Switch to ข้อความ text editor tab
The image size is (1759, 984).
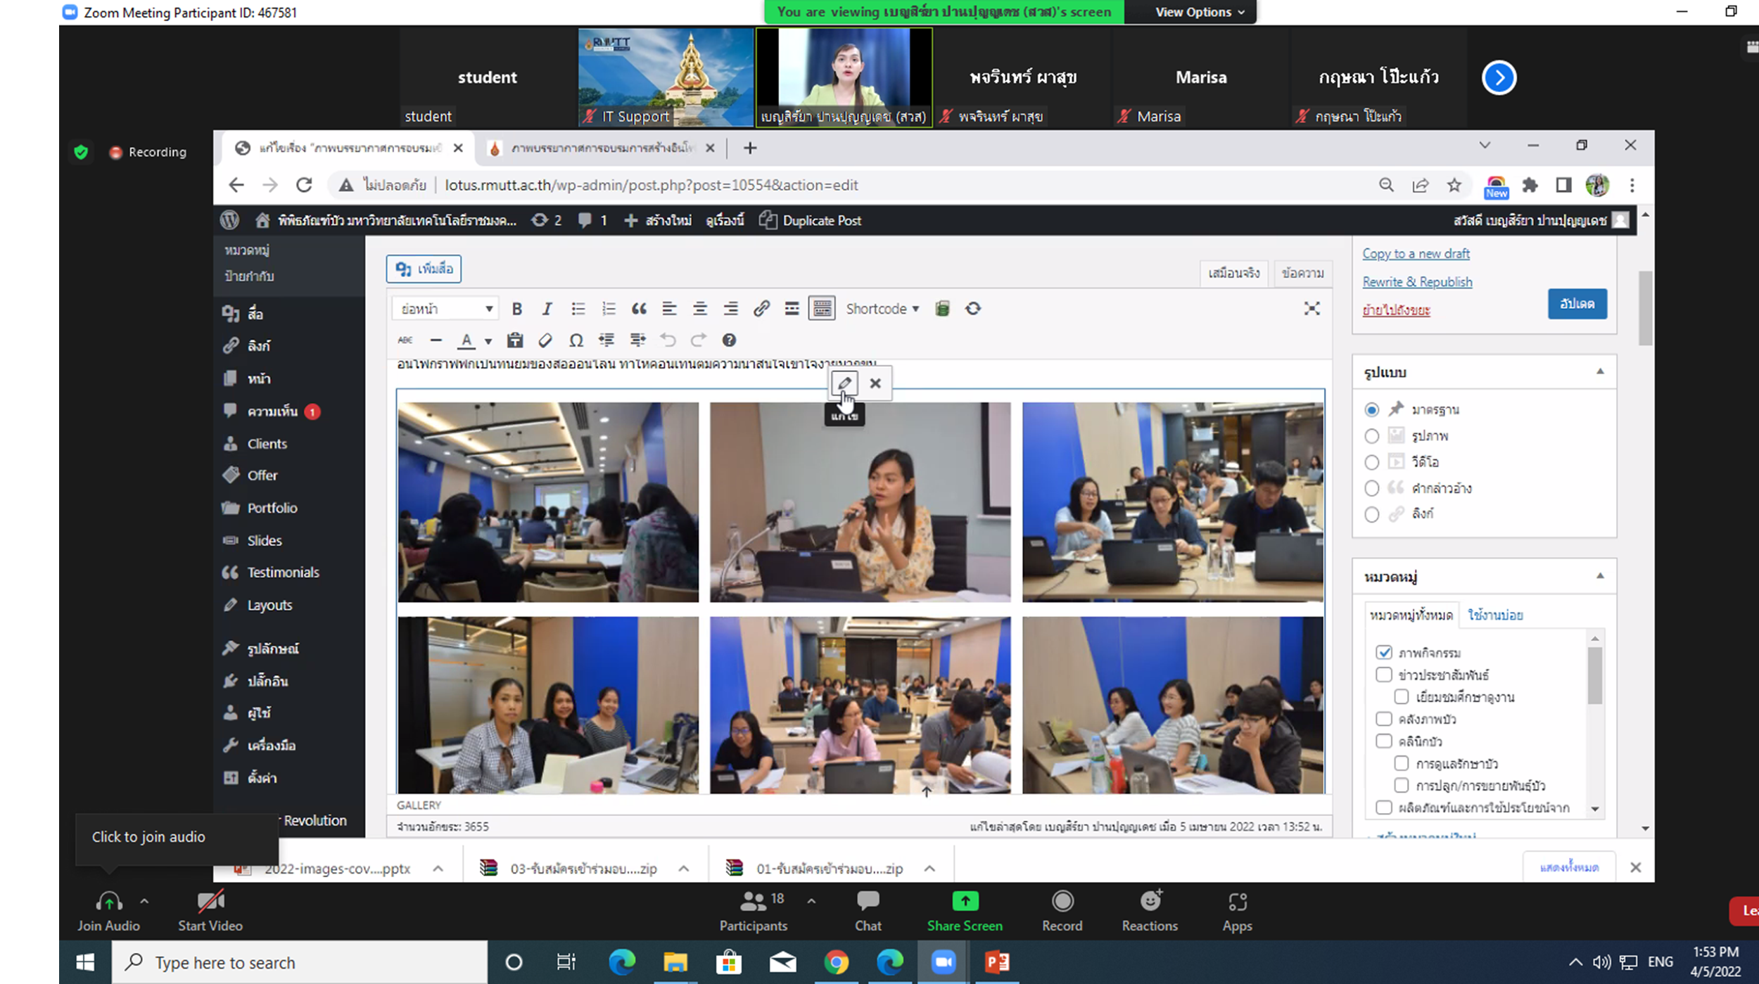point(1303,273)
